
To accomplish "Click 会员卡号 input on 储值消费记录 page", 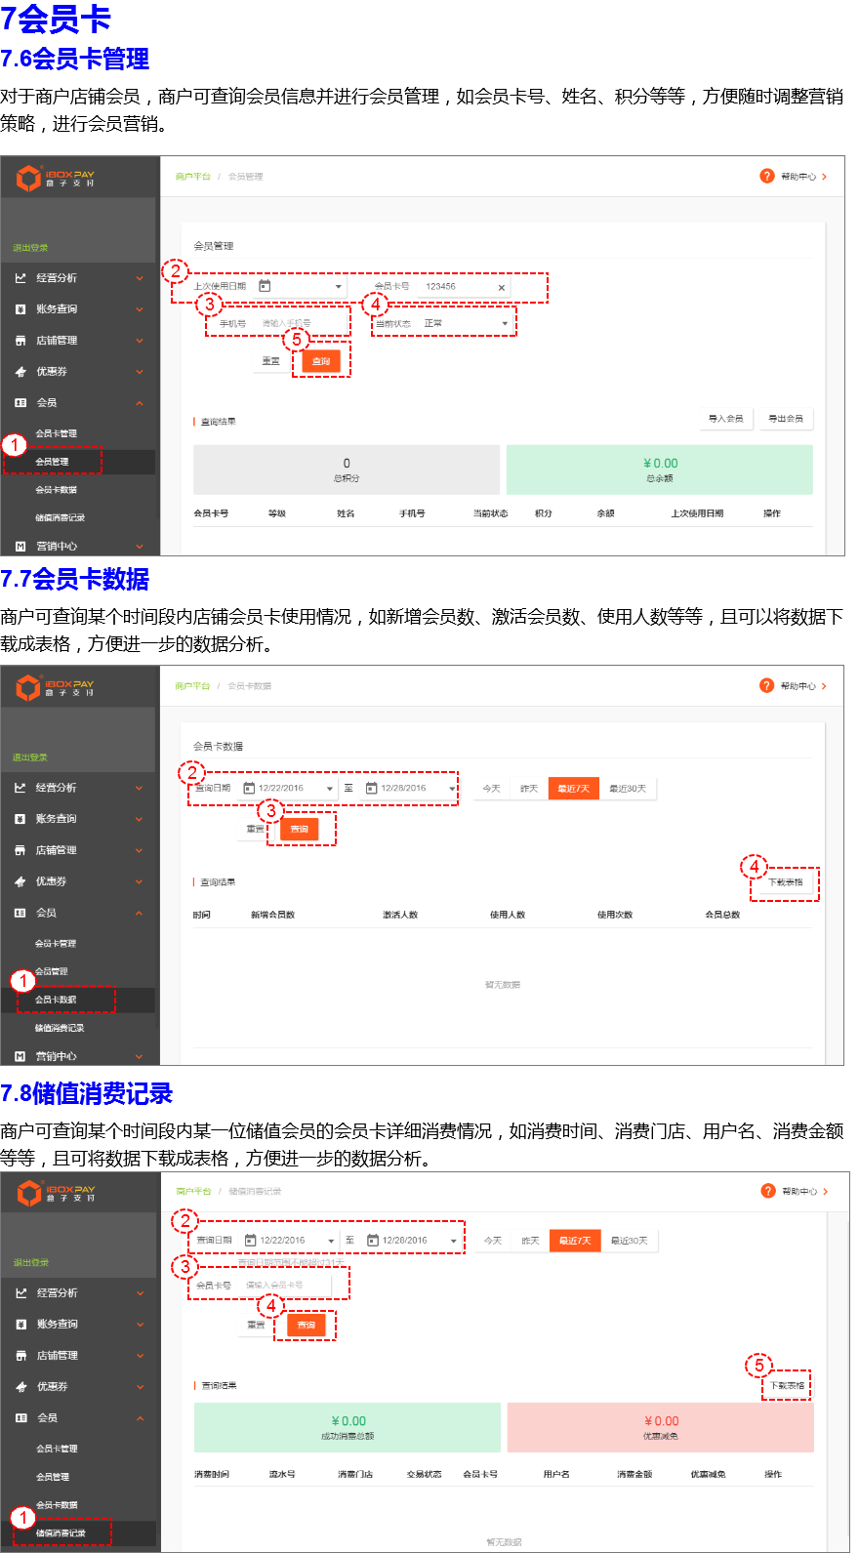I will point(287,1286).
